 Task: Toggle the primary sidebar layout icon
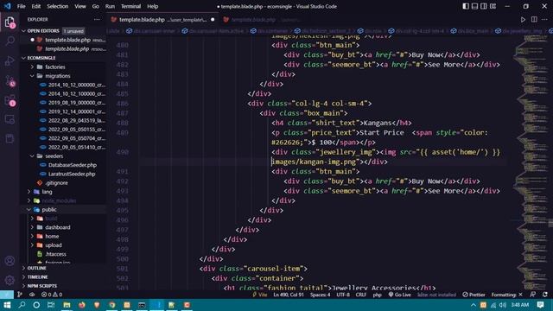click(x=466, y=6)
